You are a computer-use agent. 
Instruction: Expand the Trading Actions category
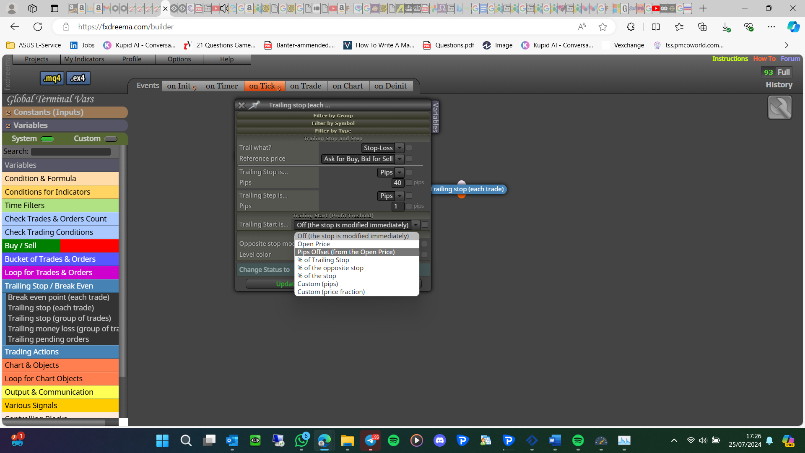coord(60,352)
